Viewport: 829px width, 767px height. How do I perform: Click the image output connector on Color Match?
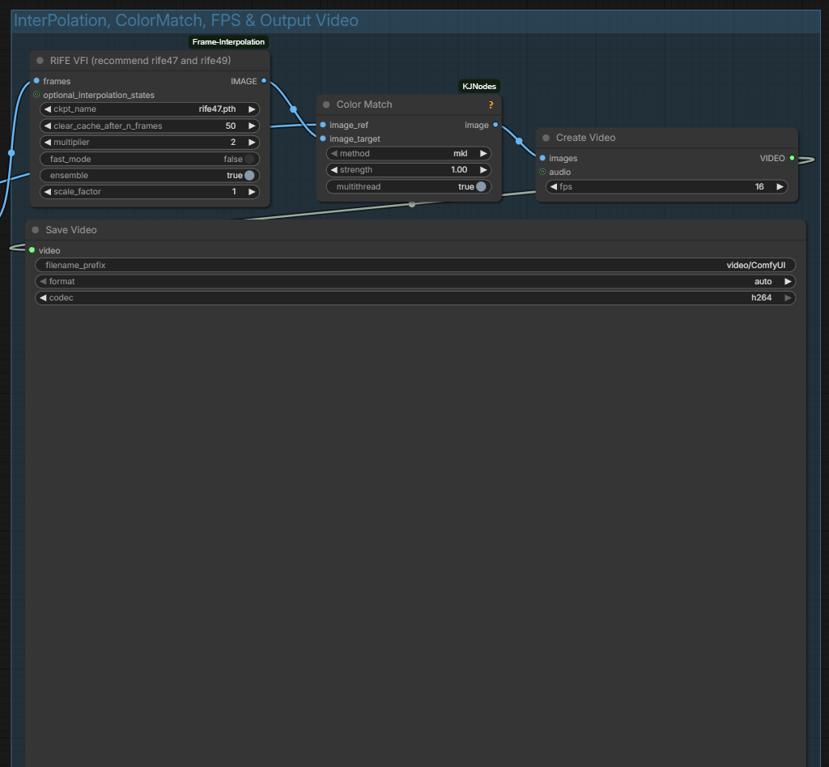(x=495, y=125)
